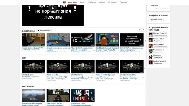Image resolution: width=189 pixels, height=106 pixels.
Task: Expand next videos arrow in Добавленные row
Action: point(146,41)
